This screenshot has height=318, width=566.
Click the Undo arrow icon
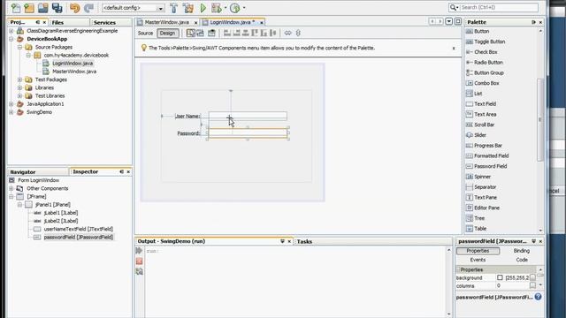(x=74, y=8)
